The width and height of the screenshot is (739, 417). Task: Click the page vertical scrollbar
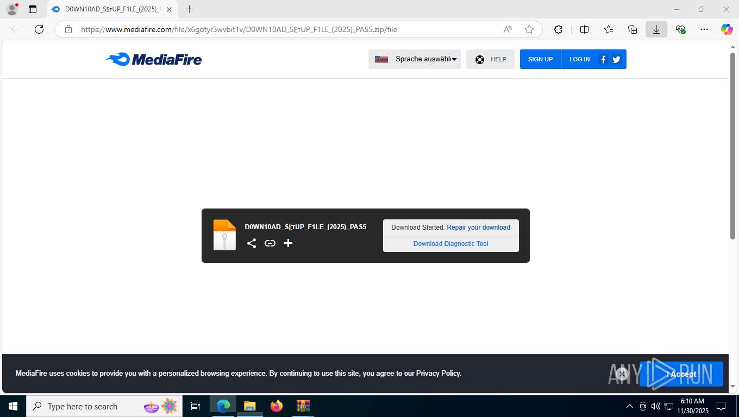(732, 146)
